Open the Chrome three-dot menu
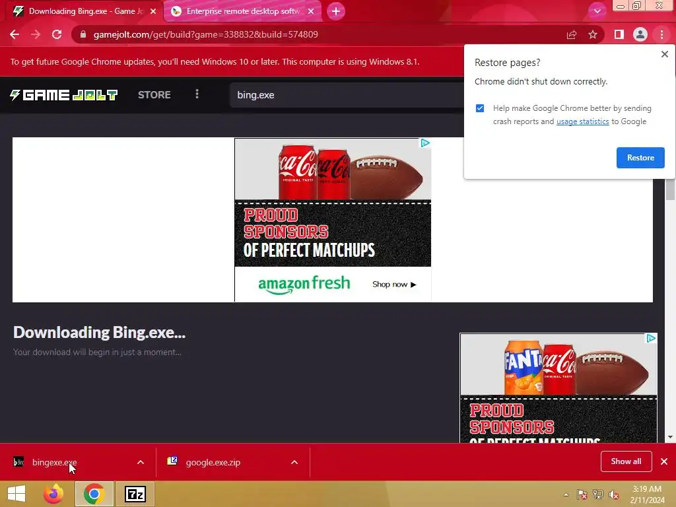This screenshot has height=507, width=676. (x=661, y=34)
